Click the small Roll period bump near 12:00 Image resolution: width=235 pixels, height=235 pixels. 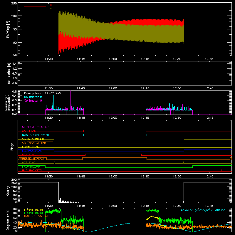click(x=109, y=69)
